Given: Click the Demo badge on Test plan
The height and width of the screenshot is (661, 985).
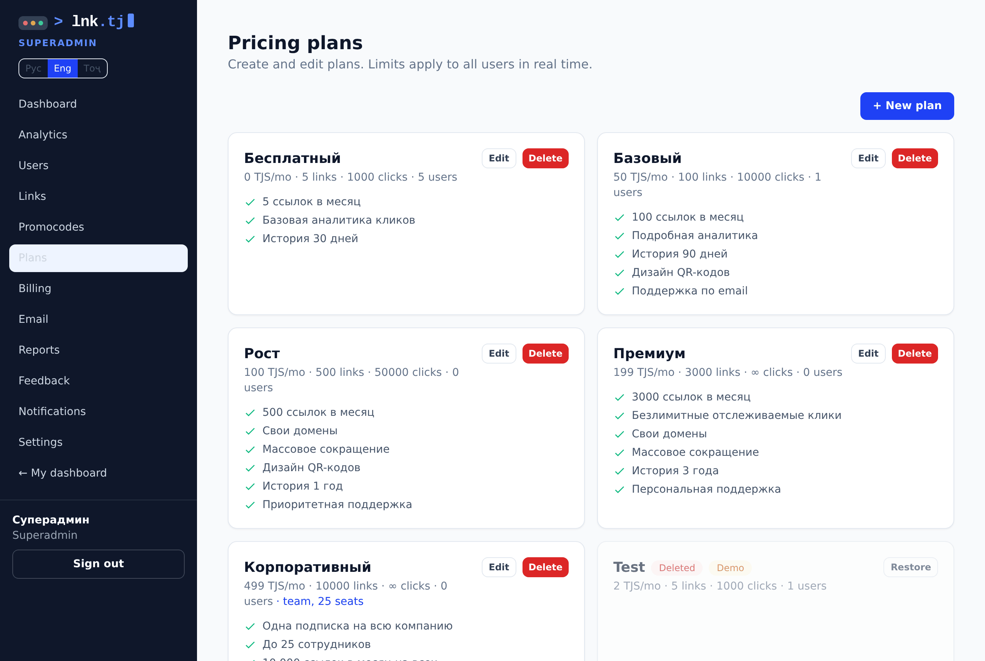Looking at the screenshot, I should 730,568.
